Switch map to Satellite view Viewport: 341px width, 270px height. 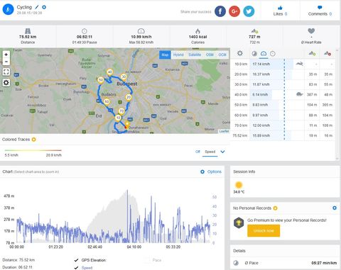(x=195, y=55)
